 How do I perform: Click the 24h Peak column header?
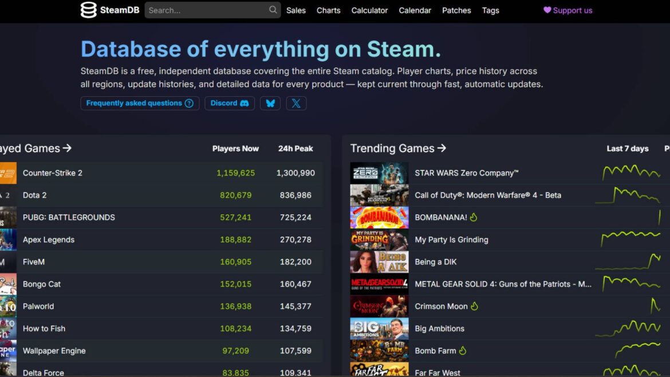tap(295, 148)
